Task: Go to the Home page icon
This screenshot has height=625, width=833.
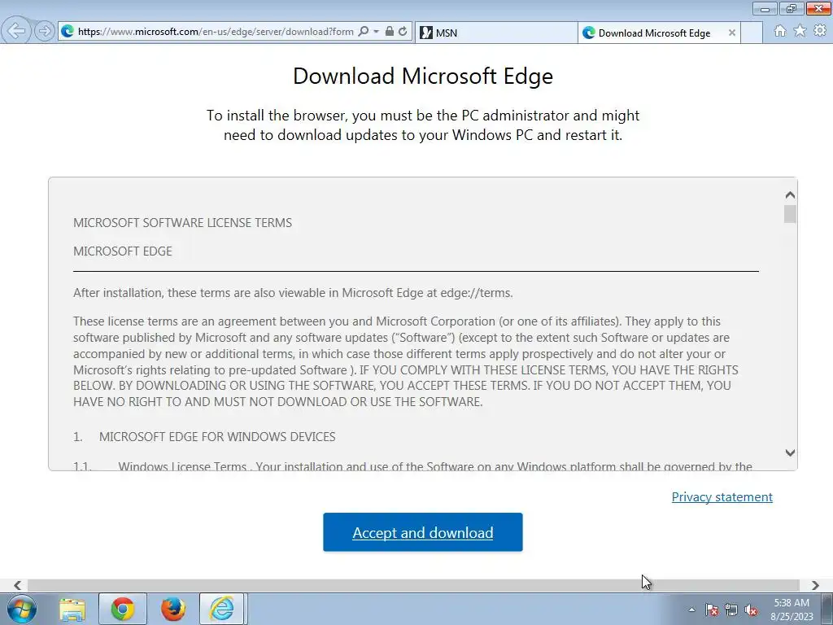Action: pyautogui.click(x=780, y=32)
